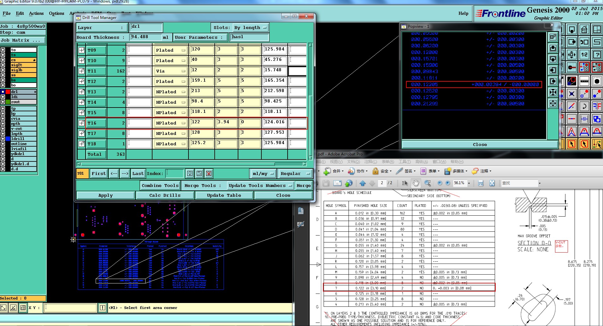Click the Acrobat zoom in plus icon
Screen dimensions: 603x326
tap(448, 183)
